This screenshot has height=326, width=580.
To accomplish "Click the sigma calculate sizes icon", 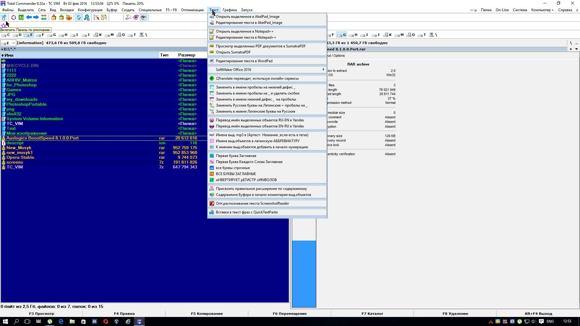I will (128, 17).
